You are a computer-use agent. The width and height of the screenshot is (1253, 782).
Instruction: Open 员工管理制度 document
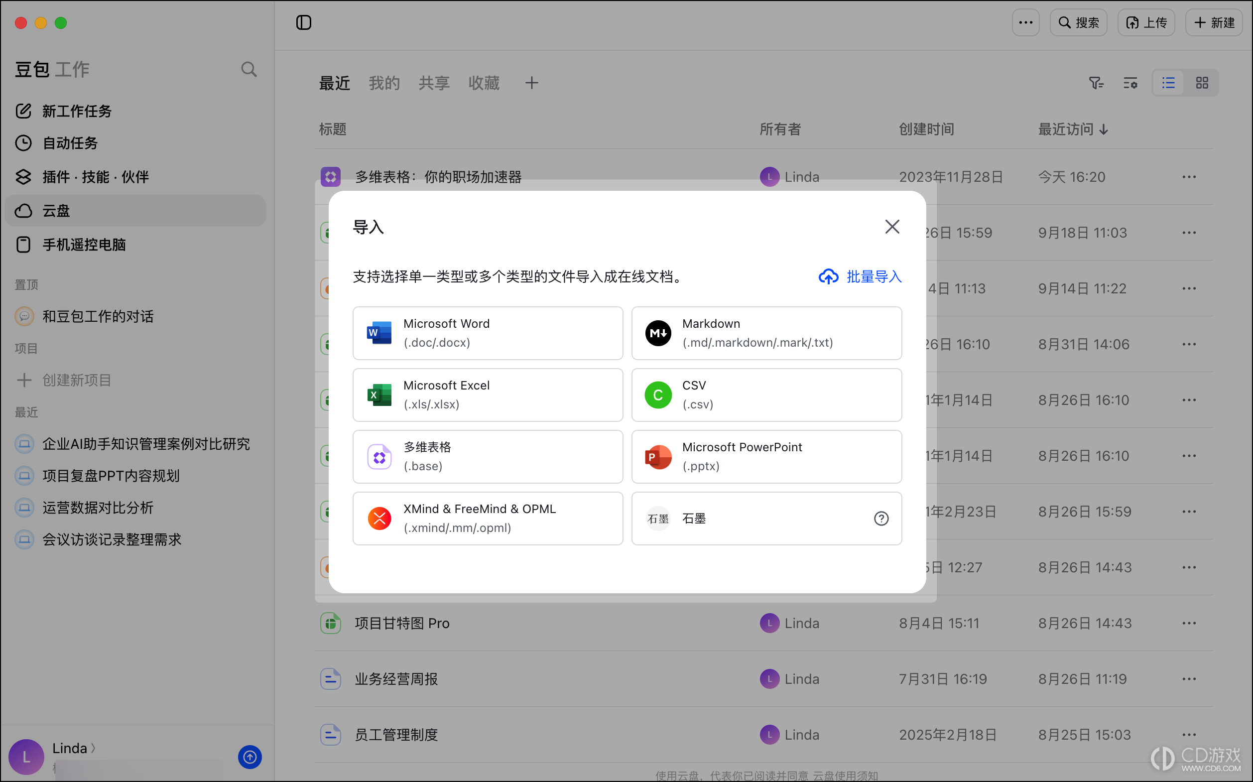point(396,735)
